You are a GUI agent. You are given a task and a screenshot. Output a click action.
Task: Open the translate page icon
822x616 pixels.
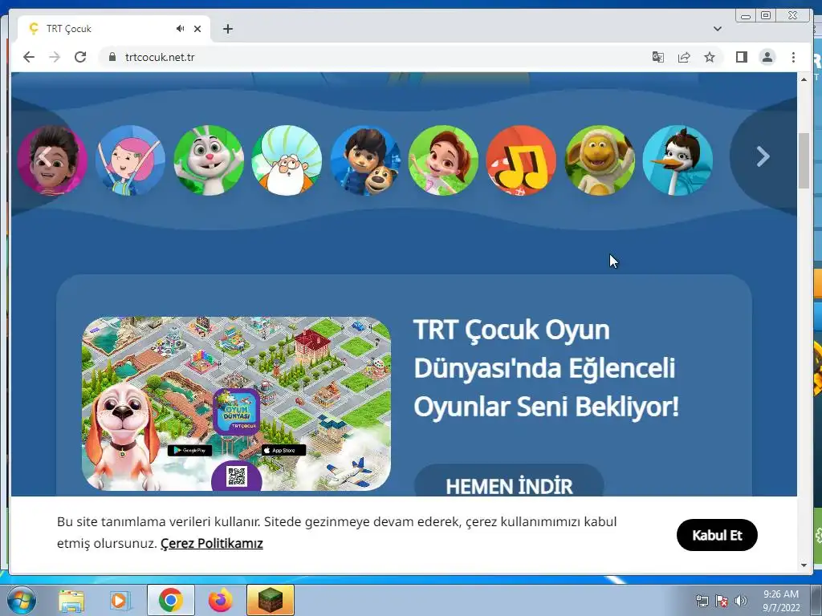[658, 57]
